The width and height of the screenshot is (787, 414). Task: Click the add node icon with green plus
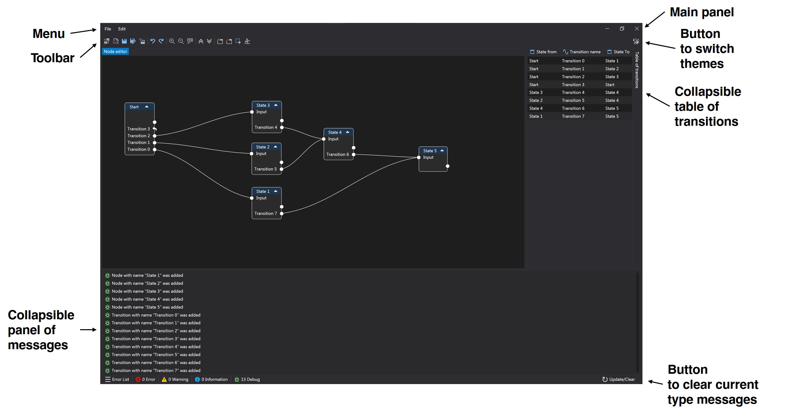click(x=220, y=41)
